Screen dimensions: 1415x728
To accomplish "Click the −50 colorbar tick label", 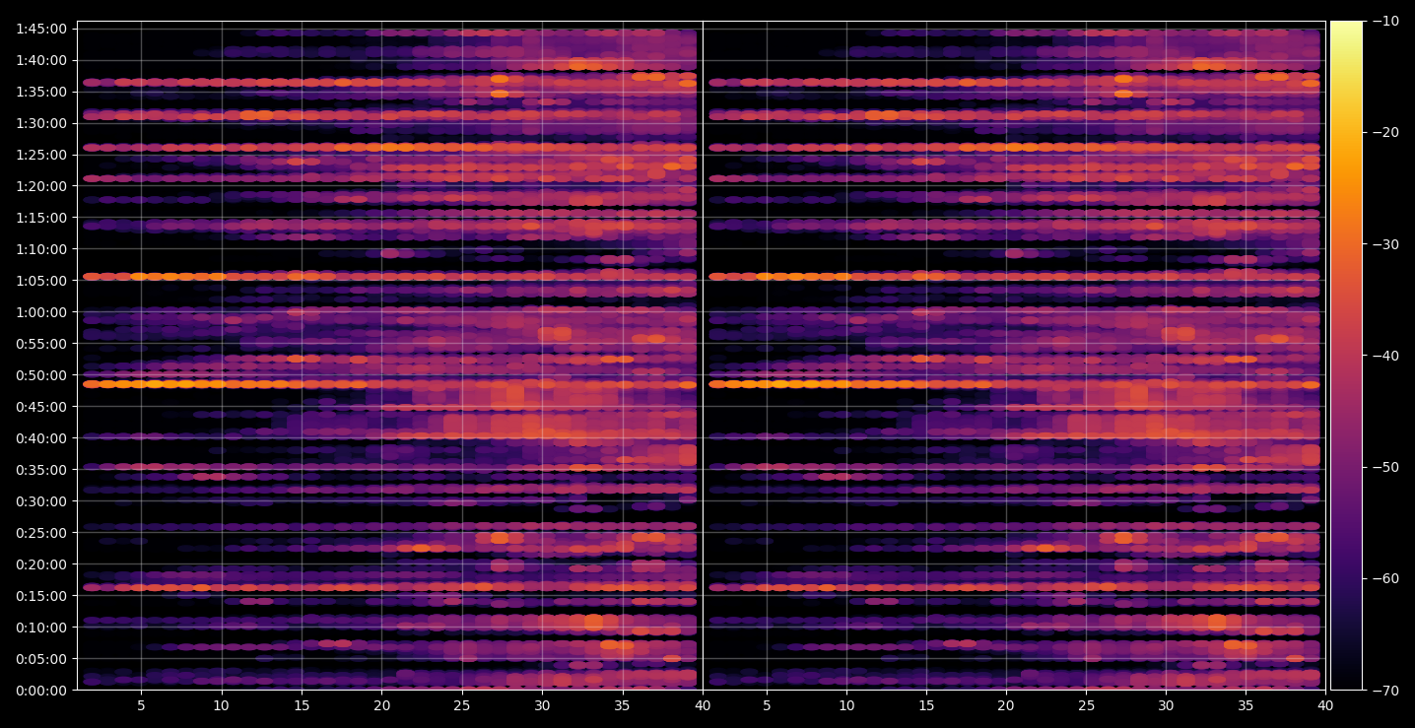I will pos(1385,467).
